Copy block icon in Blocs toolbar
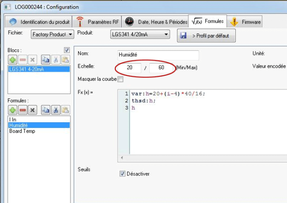This screenshot has height=203, width=287. point(45,60)
